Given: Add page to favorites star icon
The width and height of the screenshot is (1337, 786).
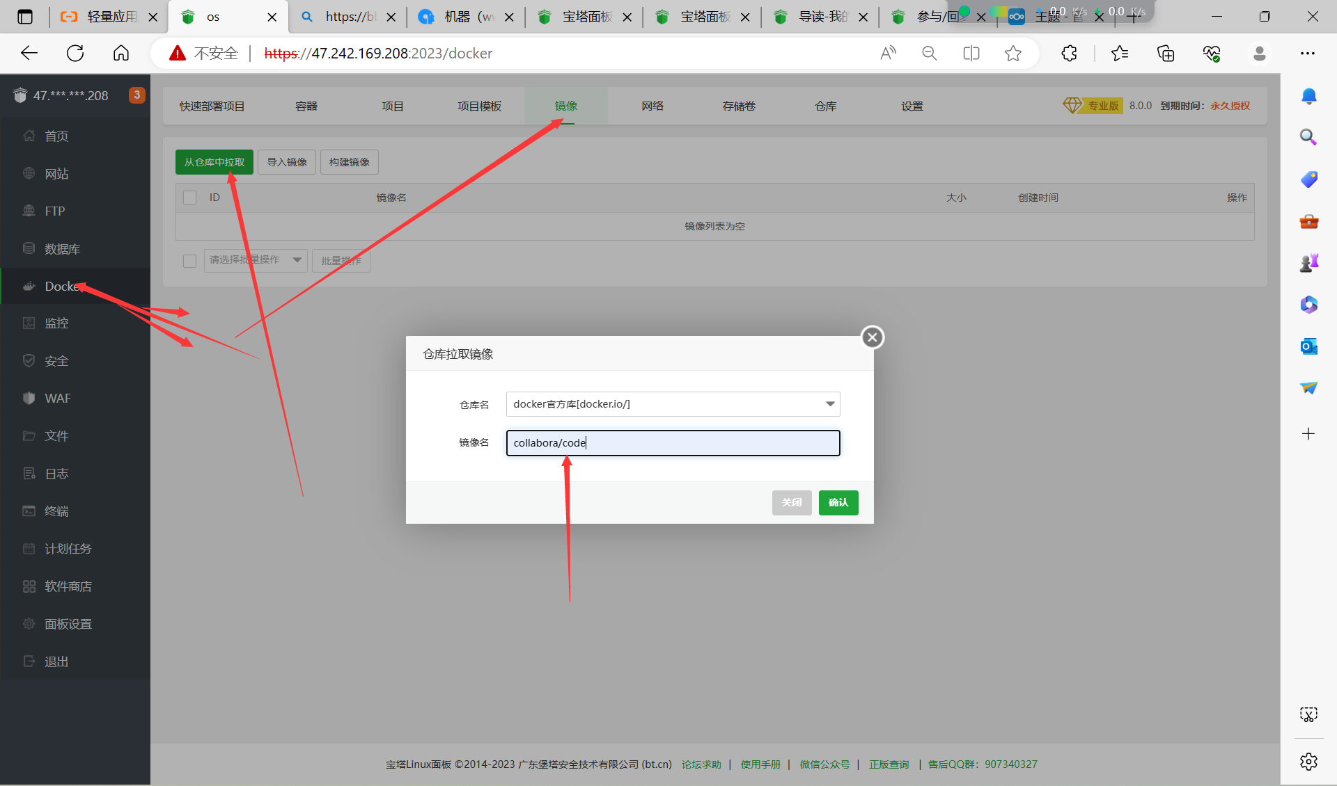Looking at the screenshot, I should point(1012,53).
